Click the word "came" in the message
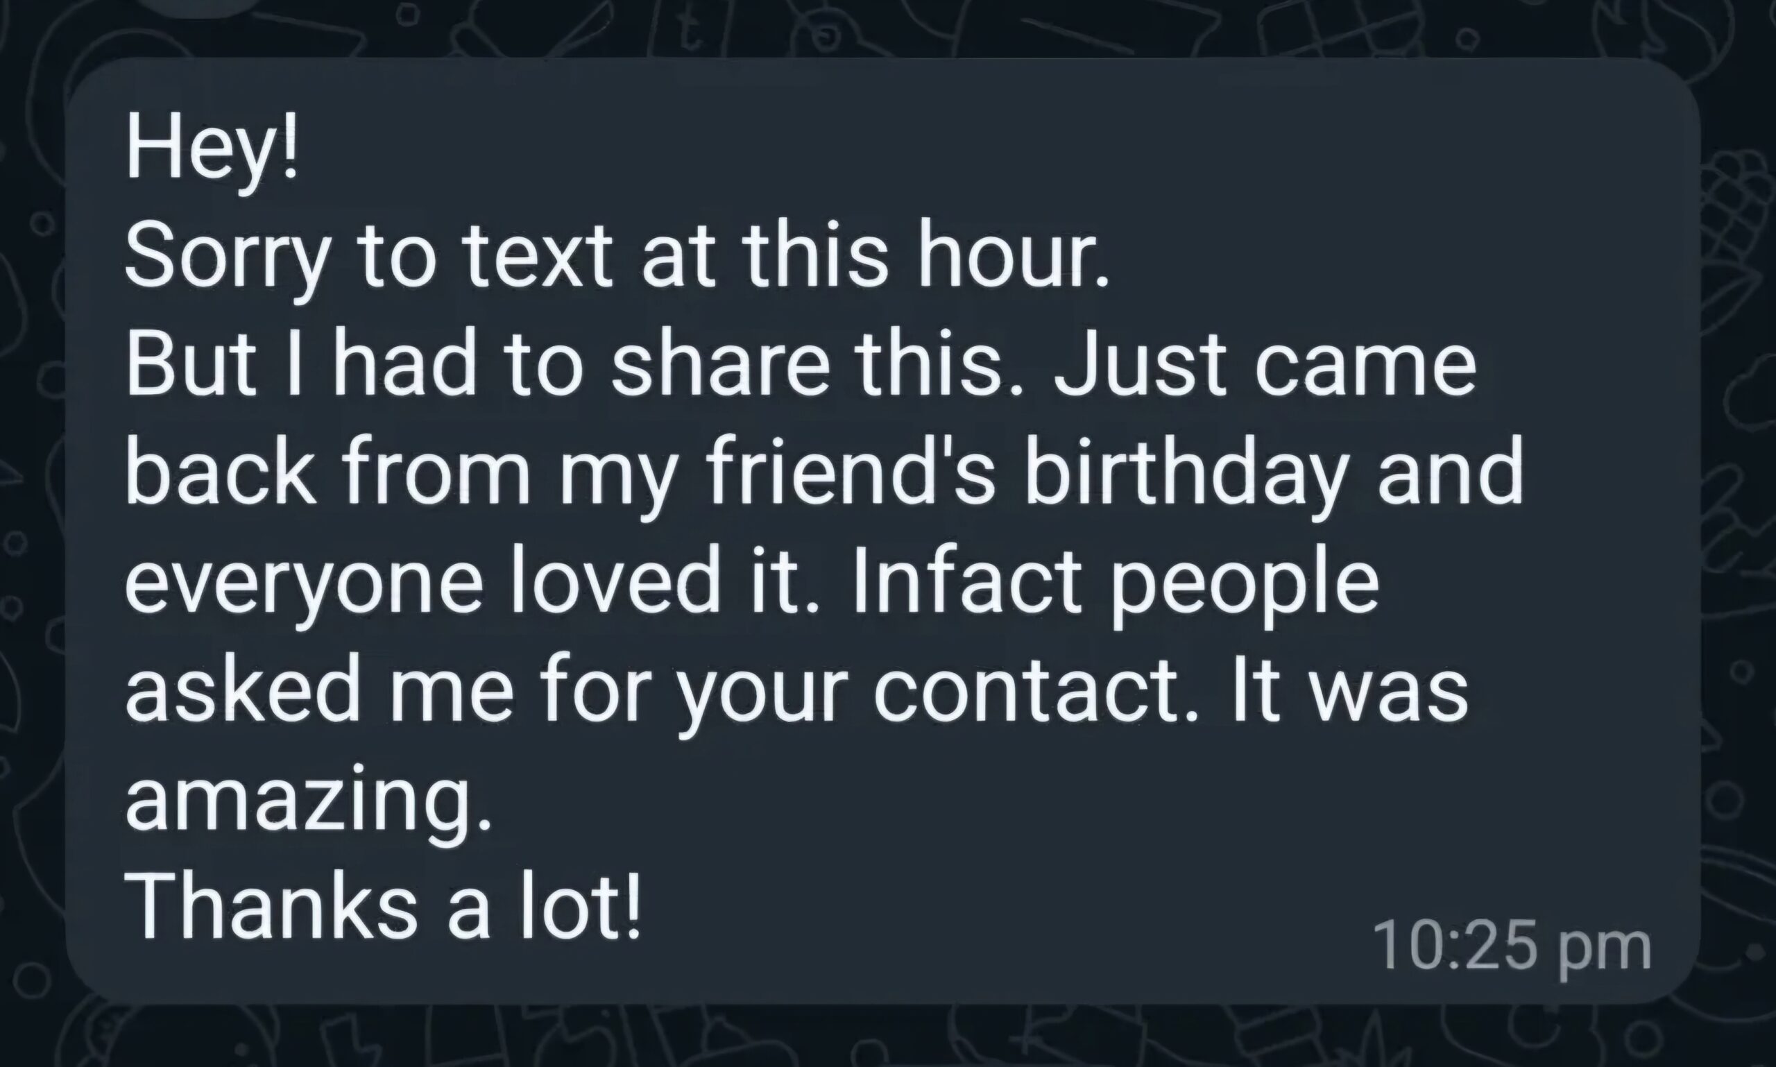Viewport: 1776px width, 1067px height. [x=1366, y=364]
